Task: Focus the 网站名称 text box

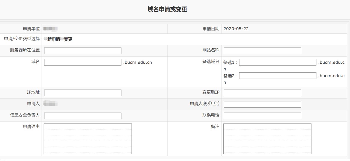Action: pos(262,51)
